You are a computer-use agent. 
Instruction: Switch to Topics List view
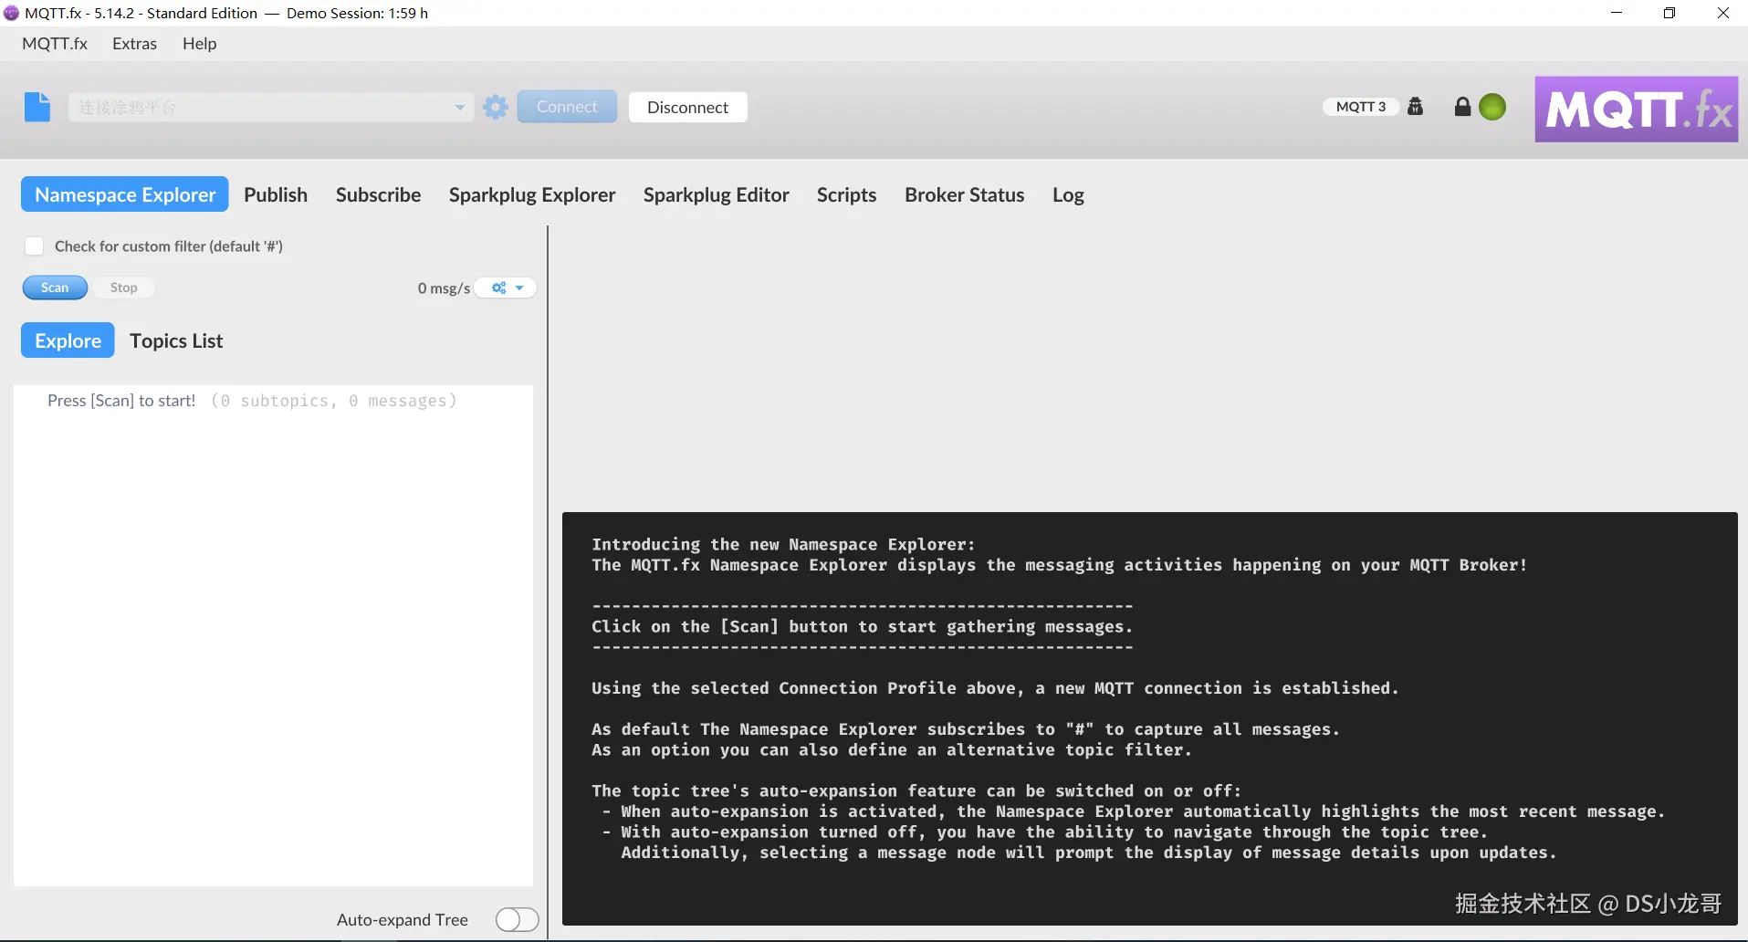click(x=176, y=340)
